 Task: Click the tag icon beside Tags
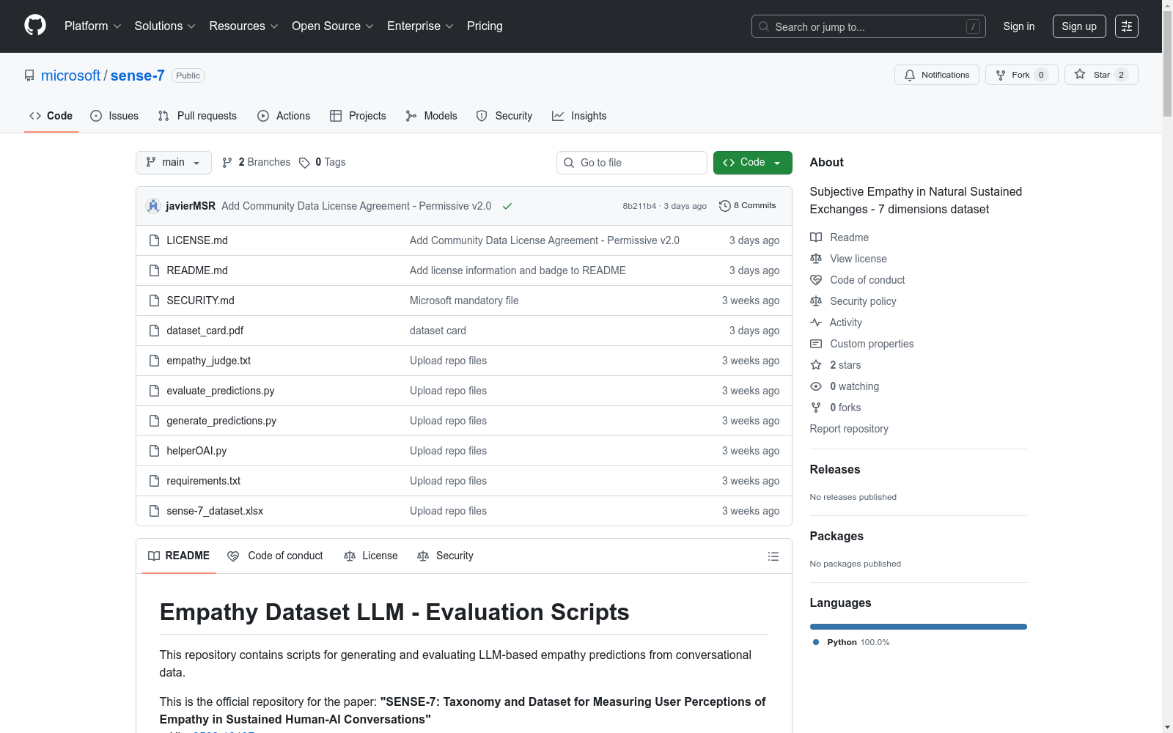click(304, 163)
